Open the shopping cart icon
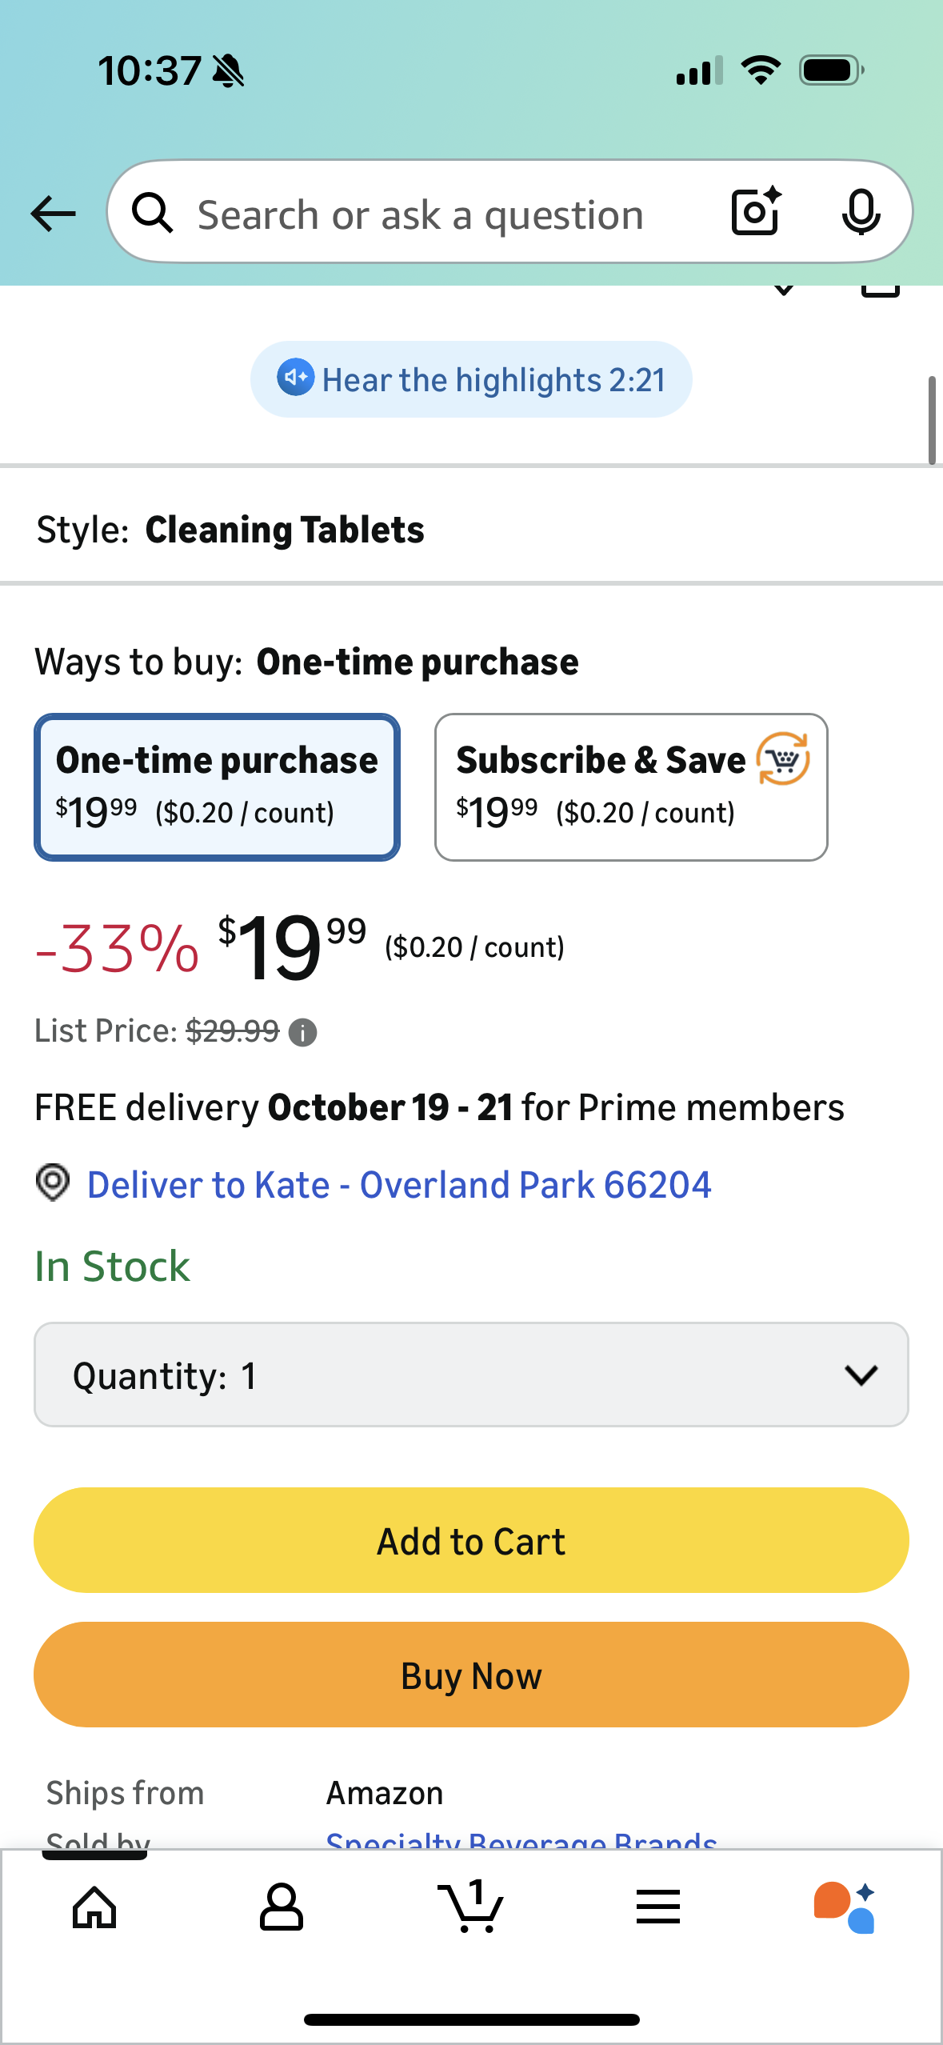This screenshot has width=943, height=2045. (x=470, y=1907)
